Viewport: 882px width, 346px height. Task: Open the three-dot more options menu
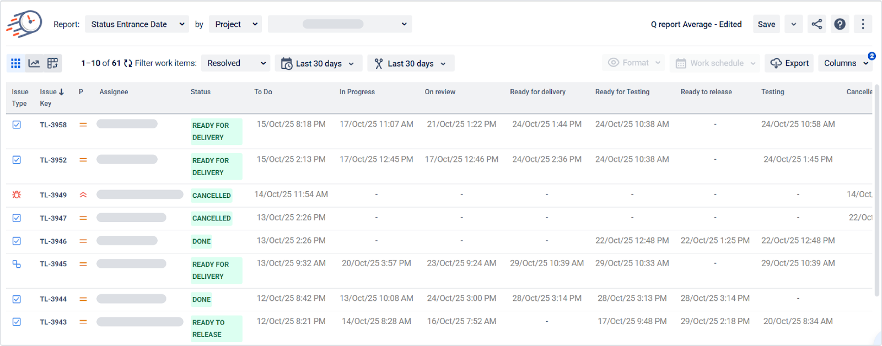[863, 24]
